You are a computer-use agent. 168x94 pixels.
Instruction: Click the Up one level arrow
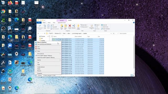45,33
